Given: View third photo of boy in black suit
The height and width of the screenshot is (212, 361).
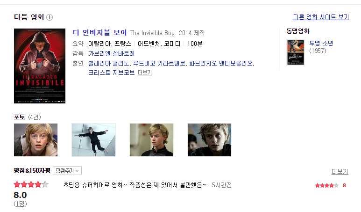Looking at the screenshot, I should [151, 140].
